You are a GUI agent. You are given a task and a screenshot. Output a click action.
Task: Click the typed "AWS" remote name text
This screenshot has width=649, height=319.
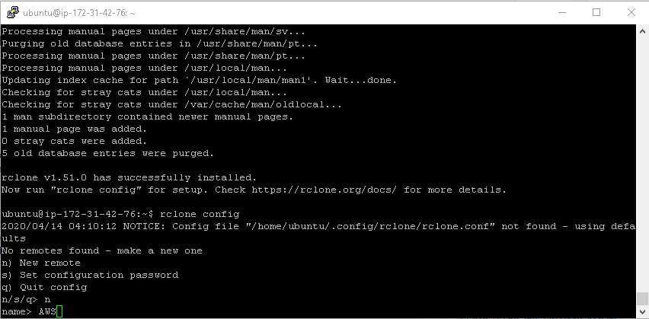[47, 311]
